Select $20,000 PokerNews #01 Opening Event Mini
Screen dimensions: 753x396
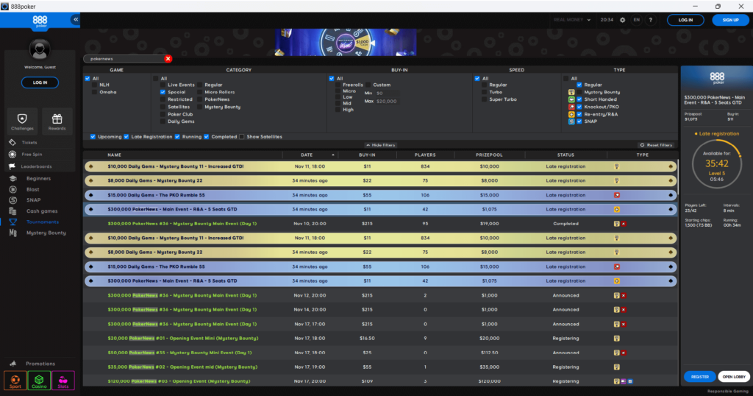pos(381,339)
